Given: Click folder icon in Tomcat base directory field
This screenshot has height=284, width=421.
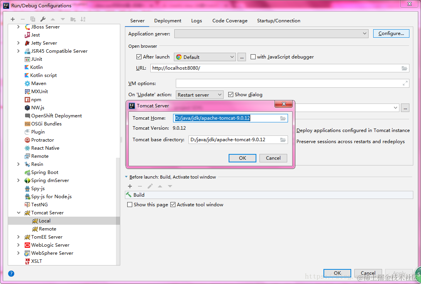Looking at the screenshot, I should pyautogui.click(x=283, y=140).
